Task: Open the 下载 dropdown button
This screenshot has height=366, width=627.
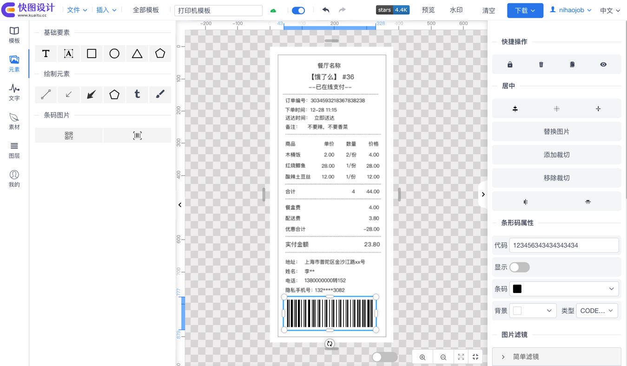Action: coord(525,10)
